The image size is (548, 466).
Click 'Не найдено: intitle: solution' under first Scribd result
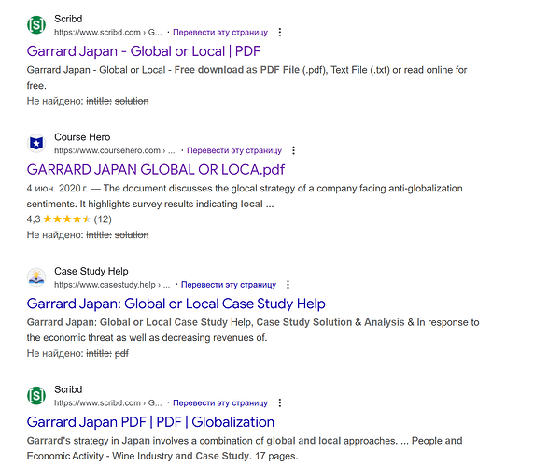tap(88, 101)
